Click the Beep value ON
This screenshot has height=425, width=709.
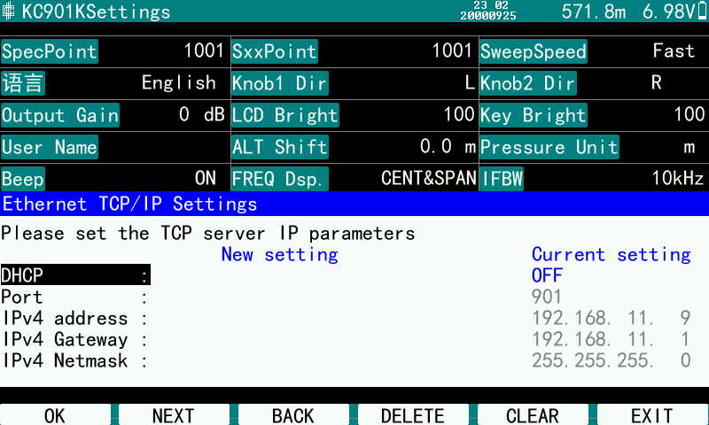(x=206, y=178)
